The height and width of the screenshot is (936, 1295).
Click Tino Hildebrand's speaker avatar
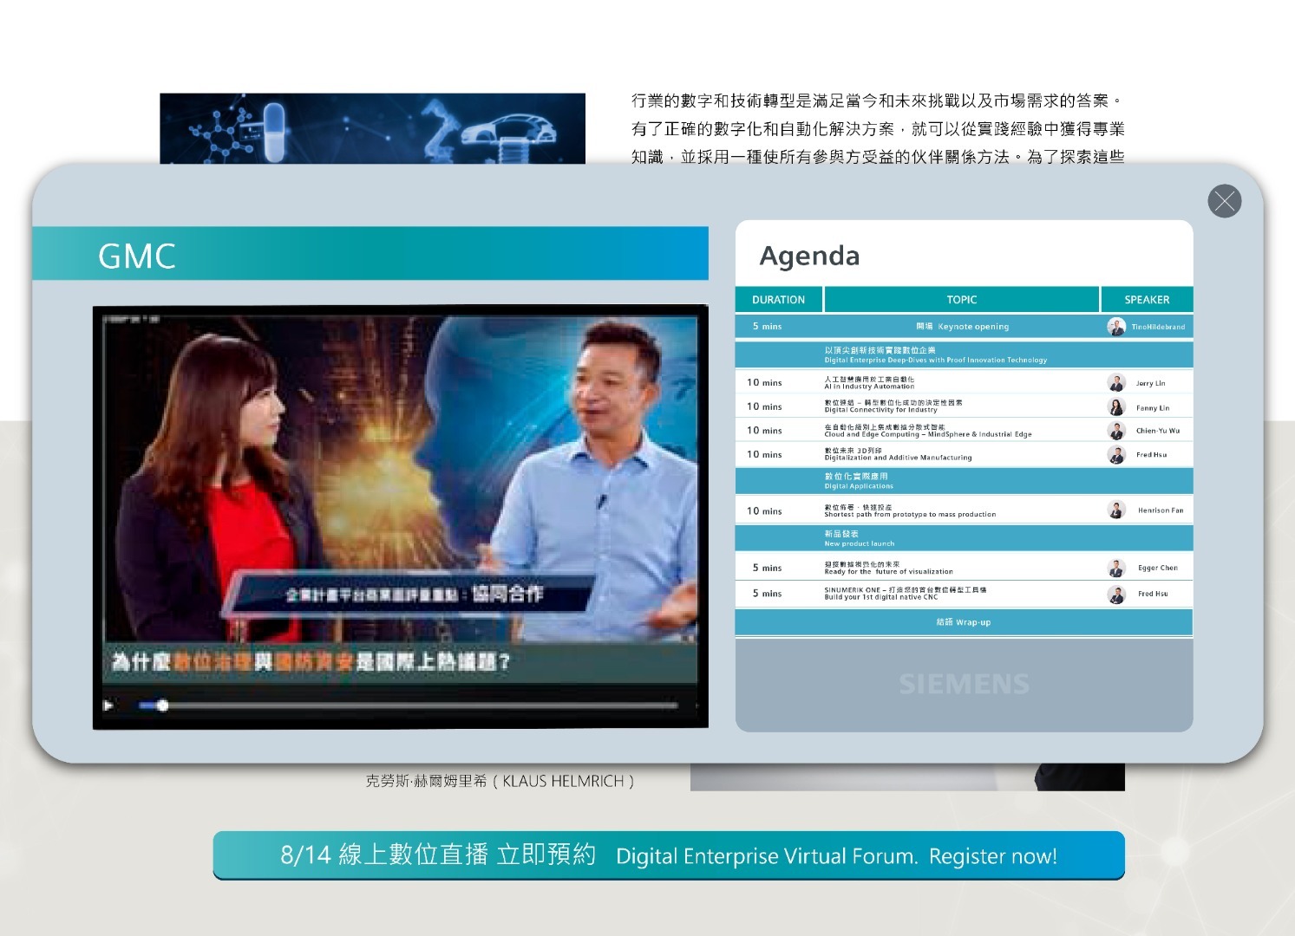coord(1115,327)
